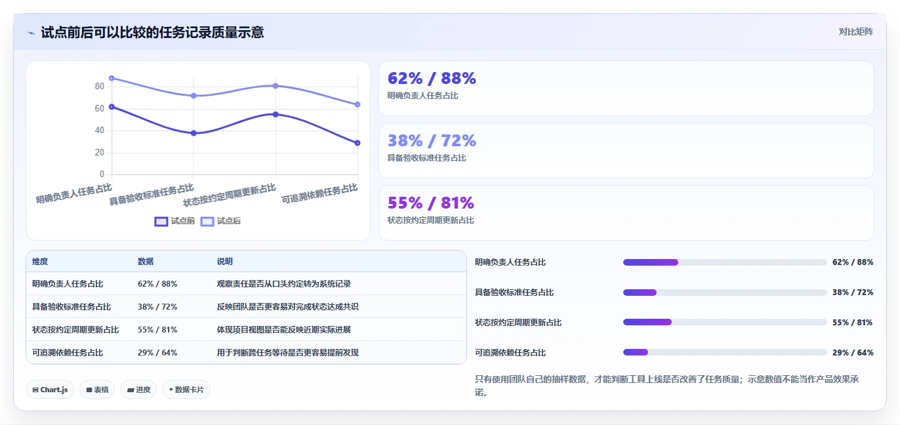Click table cell 29% / 64%
The height and width of the screenshot is (425, 900).
[157, 353]
